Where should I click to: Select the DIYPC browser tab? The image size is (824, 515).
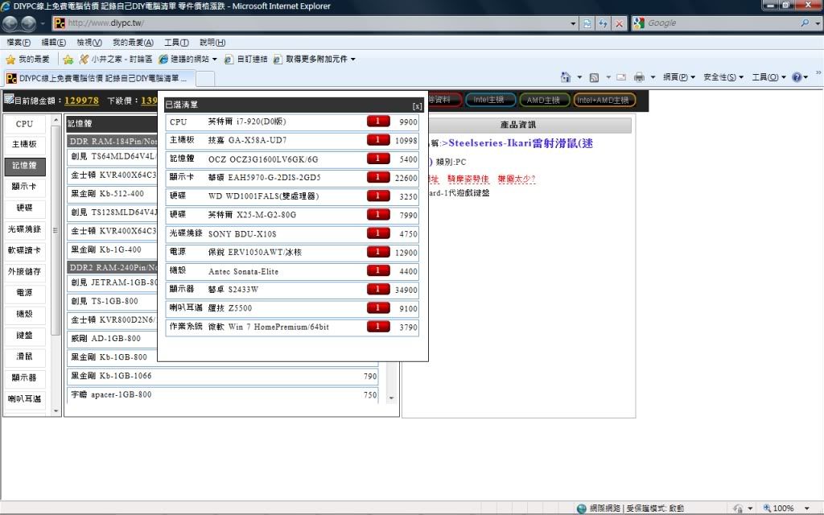pos(99,78)
